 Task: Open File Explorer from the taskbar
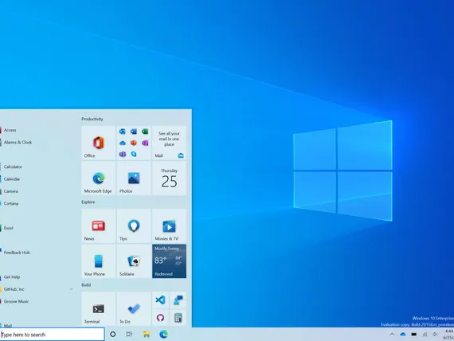(147, 335)
